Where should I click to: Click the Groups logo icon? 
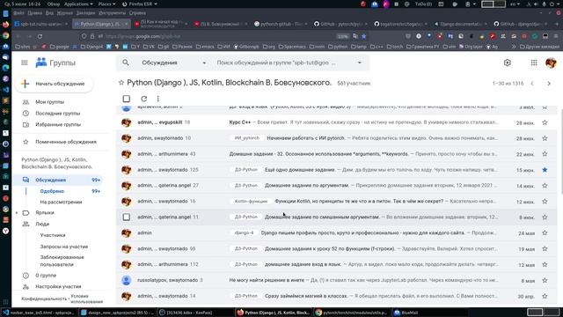pyautogui.click(x=41, y=63)
